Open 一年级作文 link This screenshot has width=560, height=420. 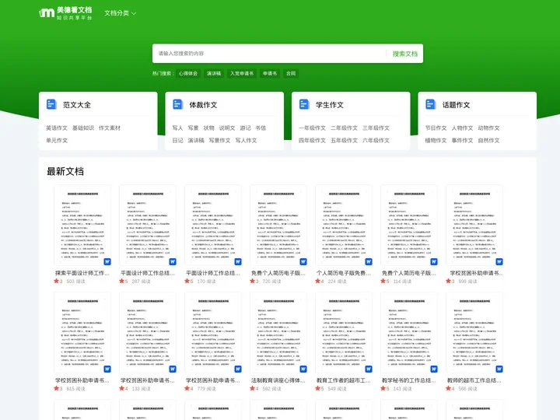[312, 128]
